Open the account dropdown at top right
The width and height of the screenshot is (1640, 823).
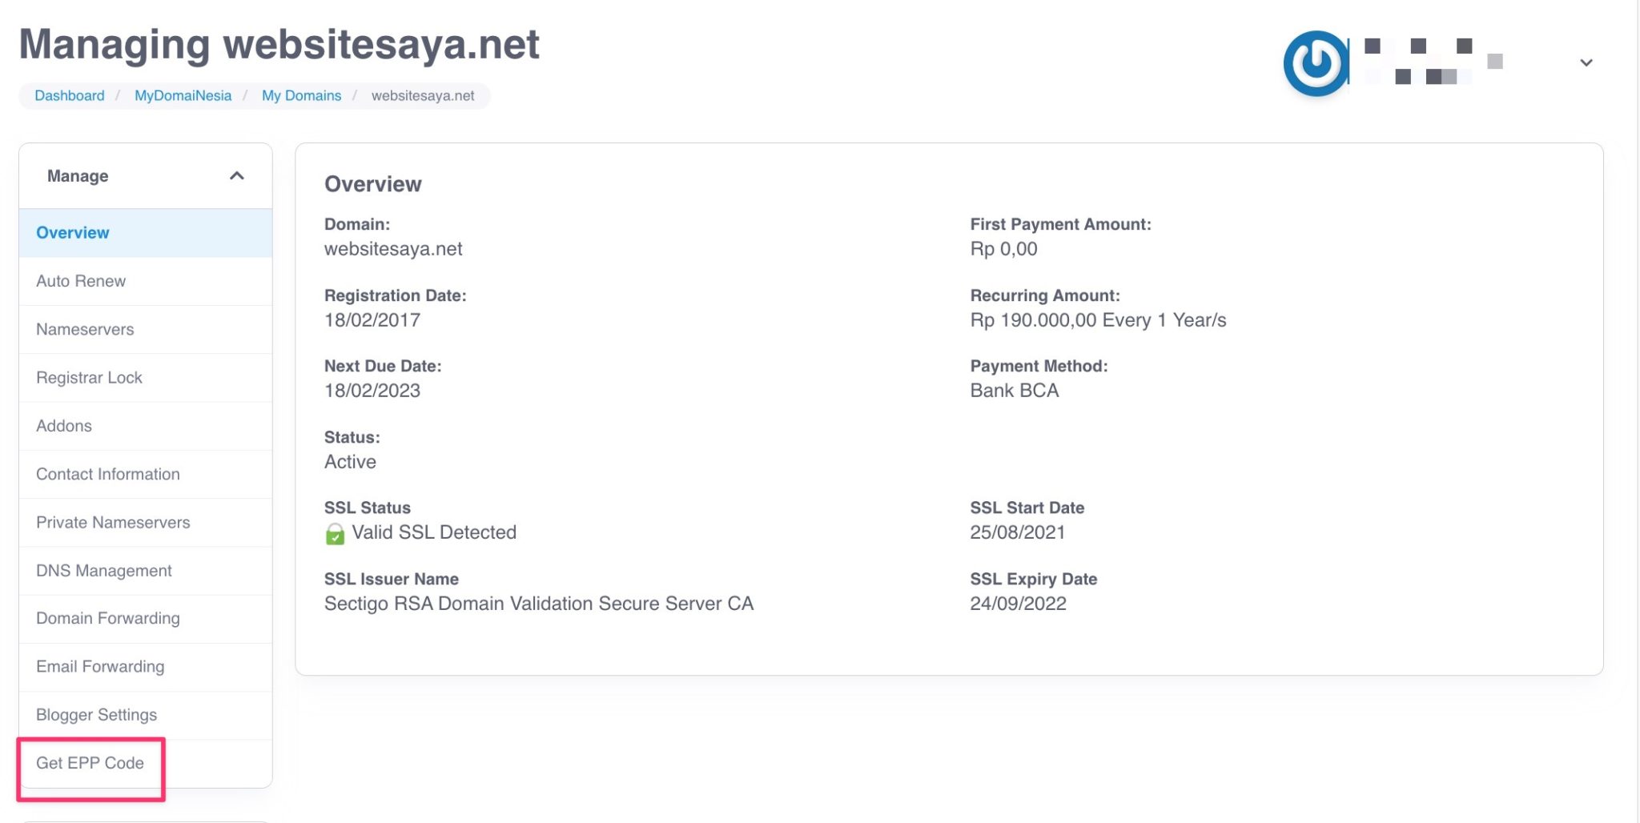point(1586,62)
